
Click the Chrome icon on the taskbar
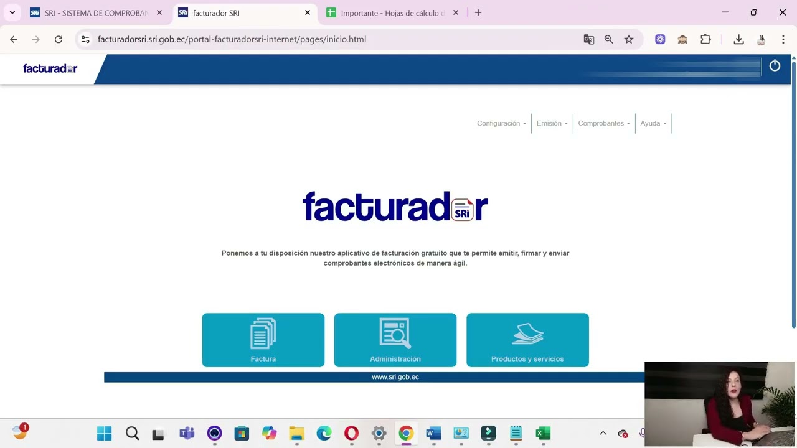point(406,433)
